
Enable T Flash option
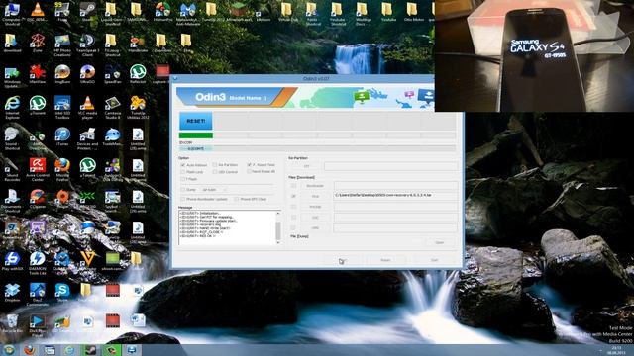[182, 179]
